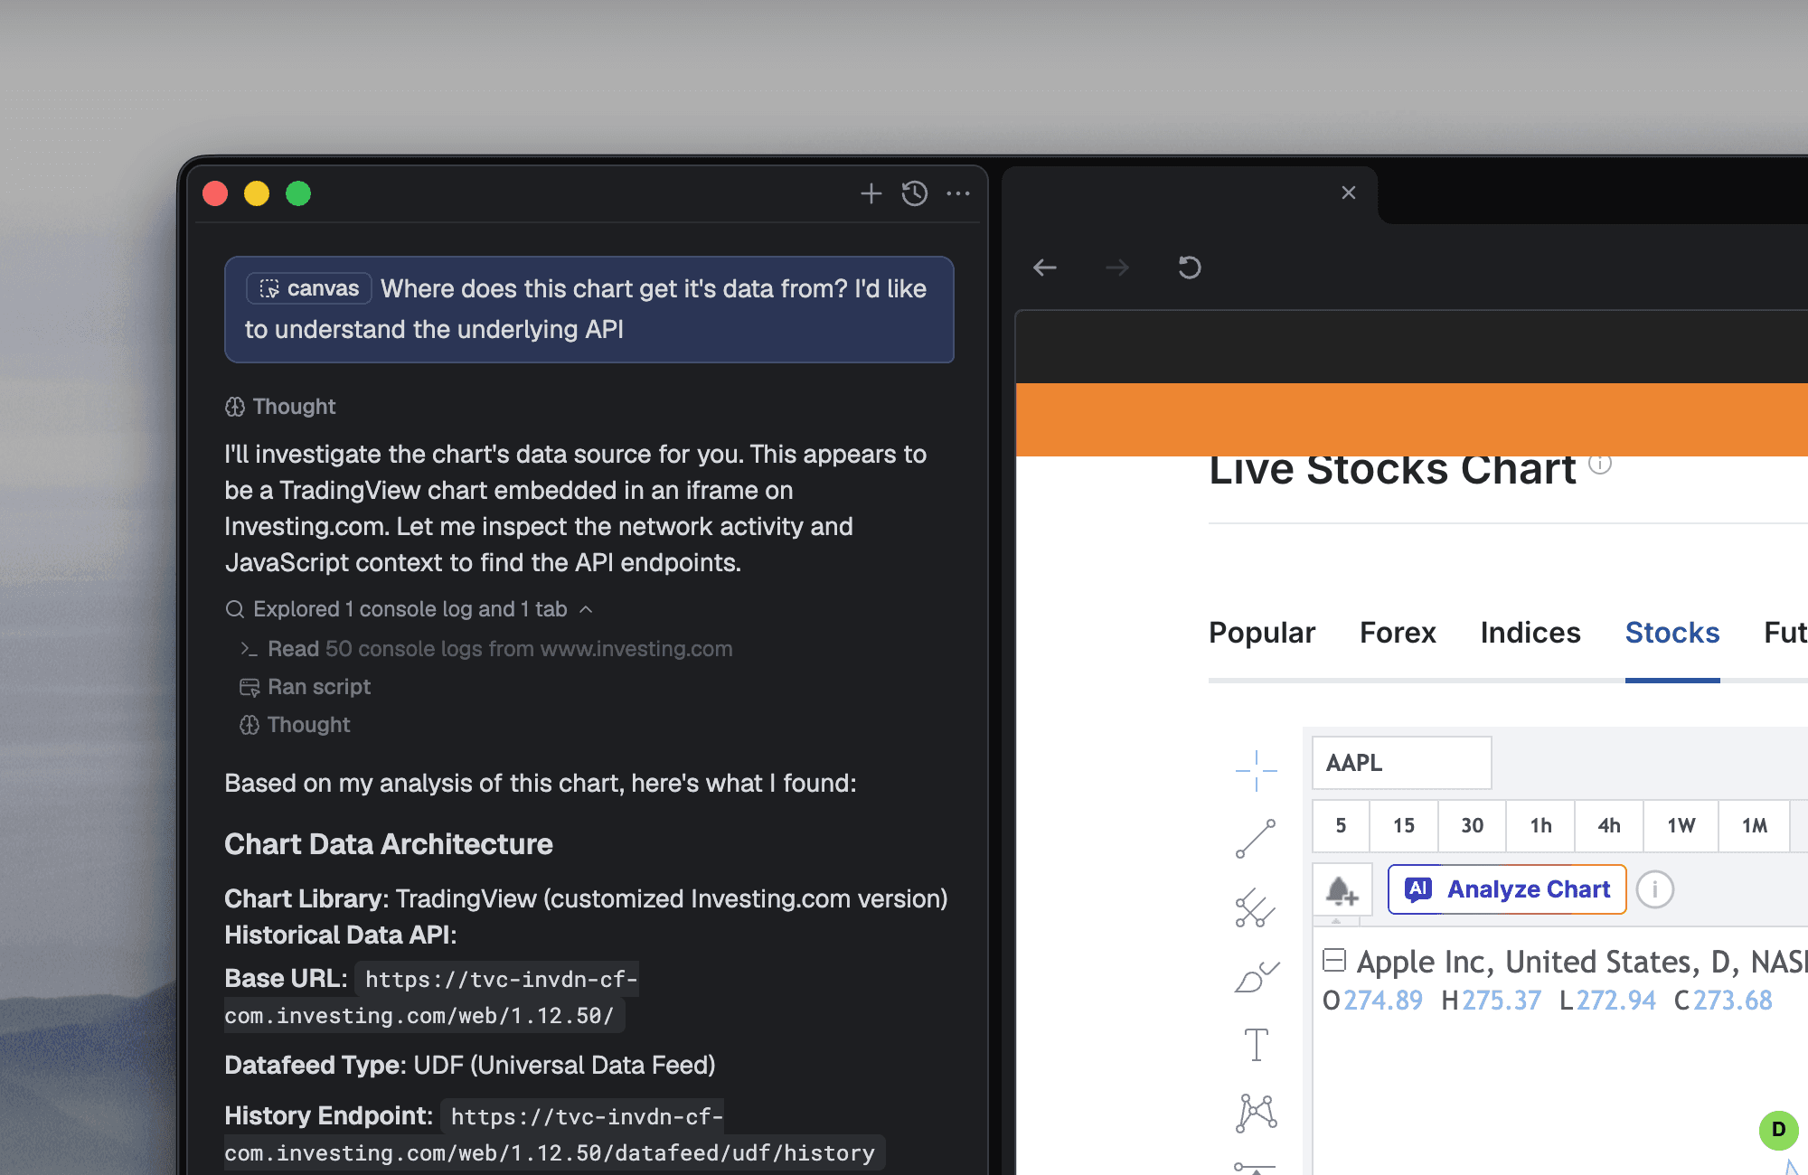Go back in browser navigation

click(1045, 268)
